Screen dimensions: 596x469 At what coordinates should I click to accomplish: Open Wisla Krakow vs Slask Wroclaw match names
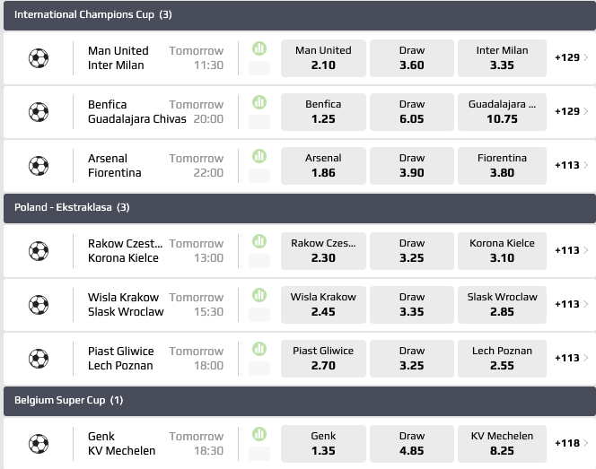pyautogui.click(x=126, y=305)
